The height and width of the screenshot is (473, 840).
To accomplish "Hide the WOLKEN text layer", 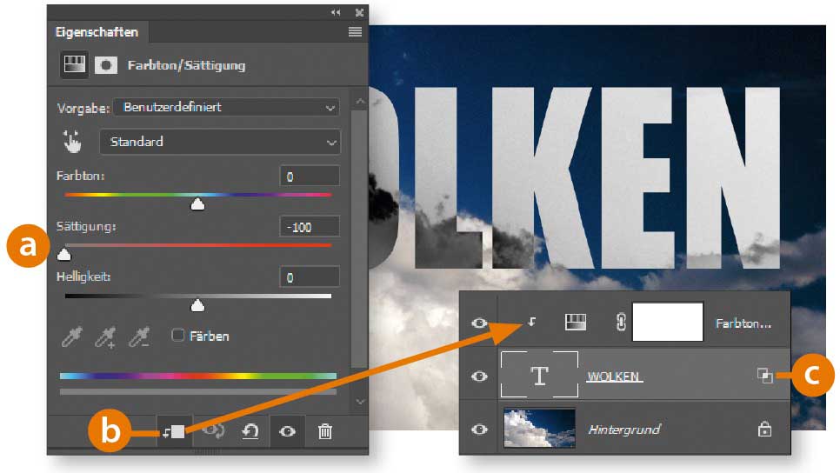I will coord(479,376).
